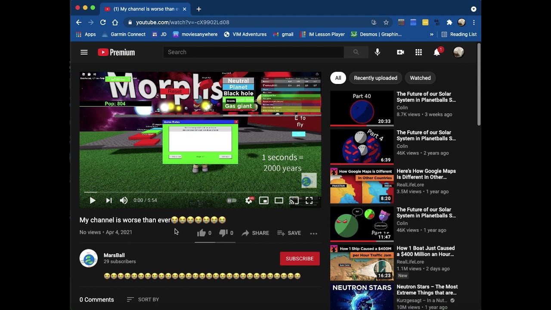
Task: Select the Watched filter chip
Action: coord(420,78)
